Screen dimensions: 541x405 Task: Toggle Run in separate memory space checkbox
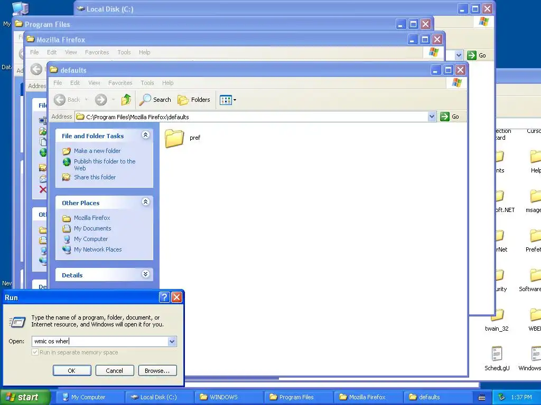[35, 352]
